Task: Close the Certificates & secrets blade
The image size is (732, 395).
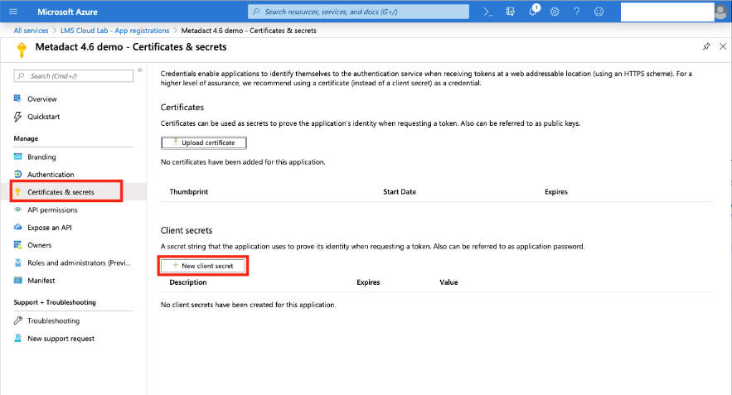Action: [723, 46]
